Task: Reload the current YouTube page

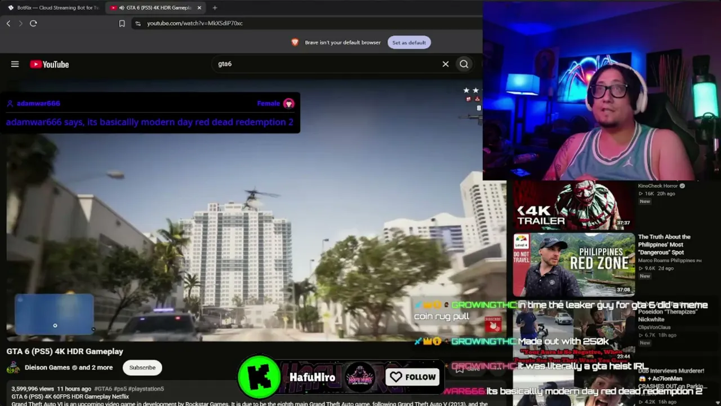Action: coord(33,23)
